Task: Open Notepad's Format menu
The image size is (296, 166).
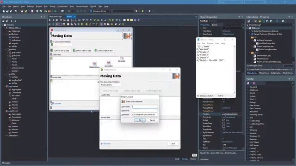Action: 210,43
